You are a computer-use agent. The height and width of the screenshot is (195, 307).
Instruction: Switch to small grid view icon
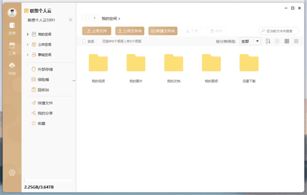296,41
